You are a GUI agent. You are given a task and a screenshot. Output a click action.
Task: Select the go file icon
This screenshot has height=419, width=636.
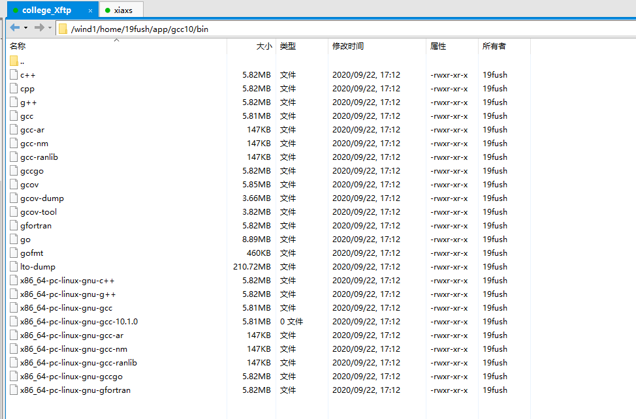pyautogui.click(x=14, y=239)
